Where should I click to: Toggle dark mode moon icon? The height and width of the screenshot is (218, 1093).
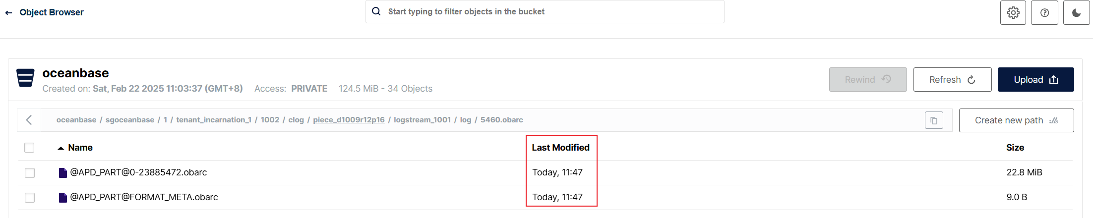(x=1076, y=12)
